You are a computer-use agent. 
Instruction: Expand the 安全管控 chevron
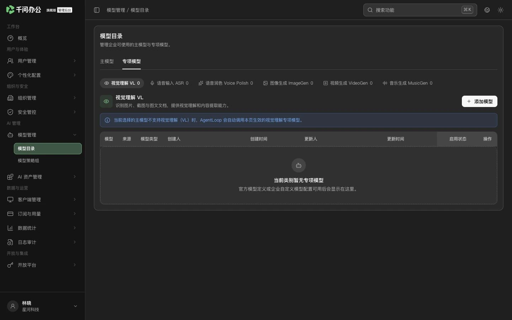point(75,112)
